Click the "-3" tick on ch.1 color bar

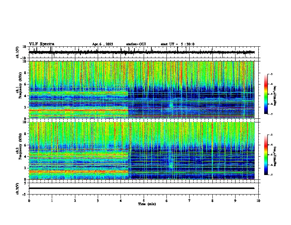pyautogui.click(x=271, y=74)
